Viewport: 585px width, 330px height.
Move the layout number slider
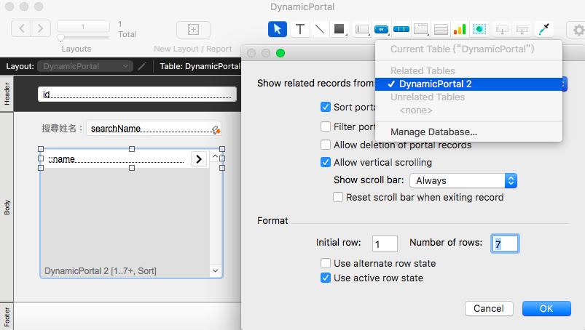pyautogui.click(x=60, y=38)
